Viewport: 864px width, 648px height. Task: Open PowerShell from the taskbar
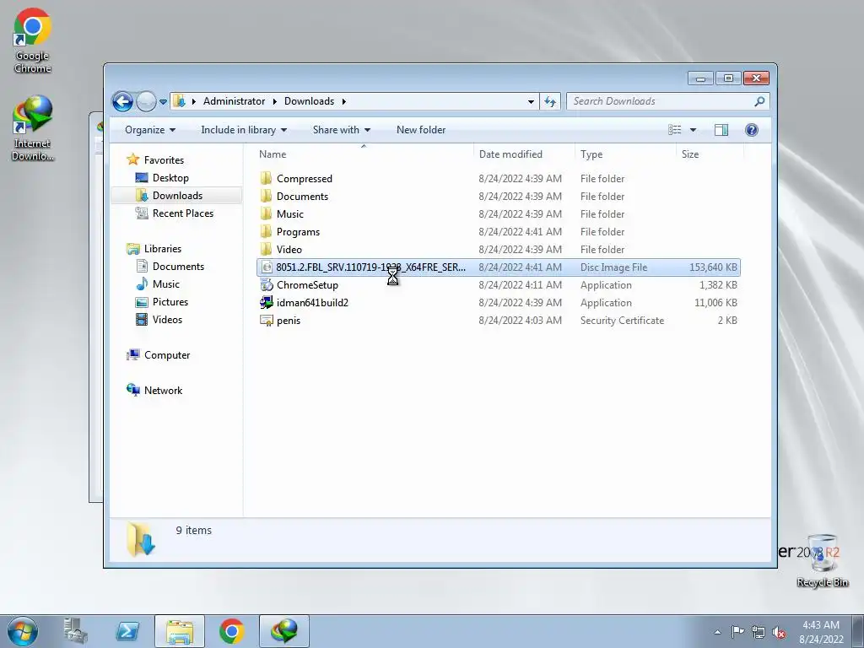pyautogui.click(x=127, y=631)
